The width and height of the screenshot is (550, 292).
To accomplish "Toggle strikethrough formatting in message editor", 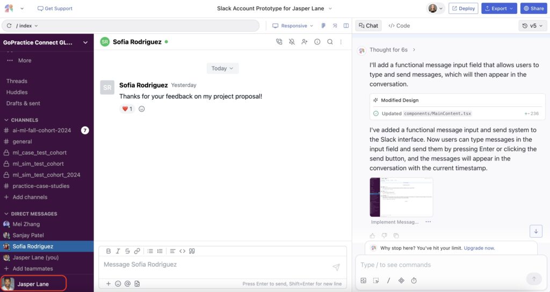I will pos(127,251).
